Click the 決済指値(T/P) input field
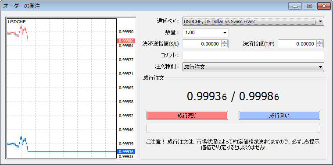Screen dimensions: 333x165 (x=297, y=44)
